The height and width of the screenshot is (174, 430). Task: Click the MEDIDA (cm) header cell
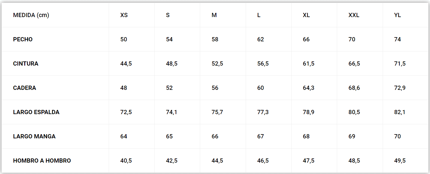pyautogui.click(x=31, y=15)
